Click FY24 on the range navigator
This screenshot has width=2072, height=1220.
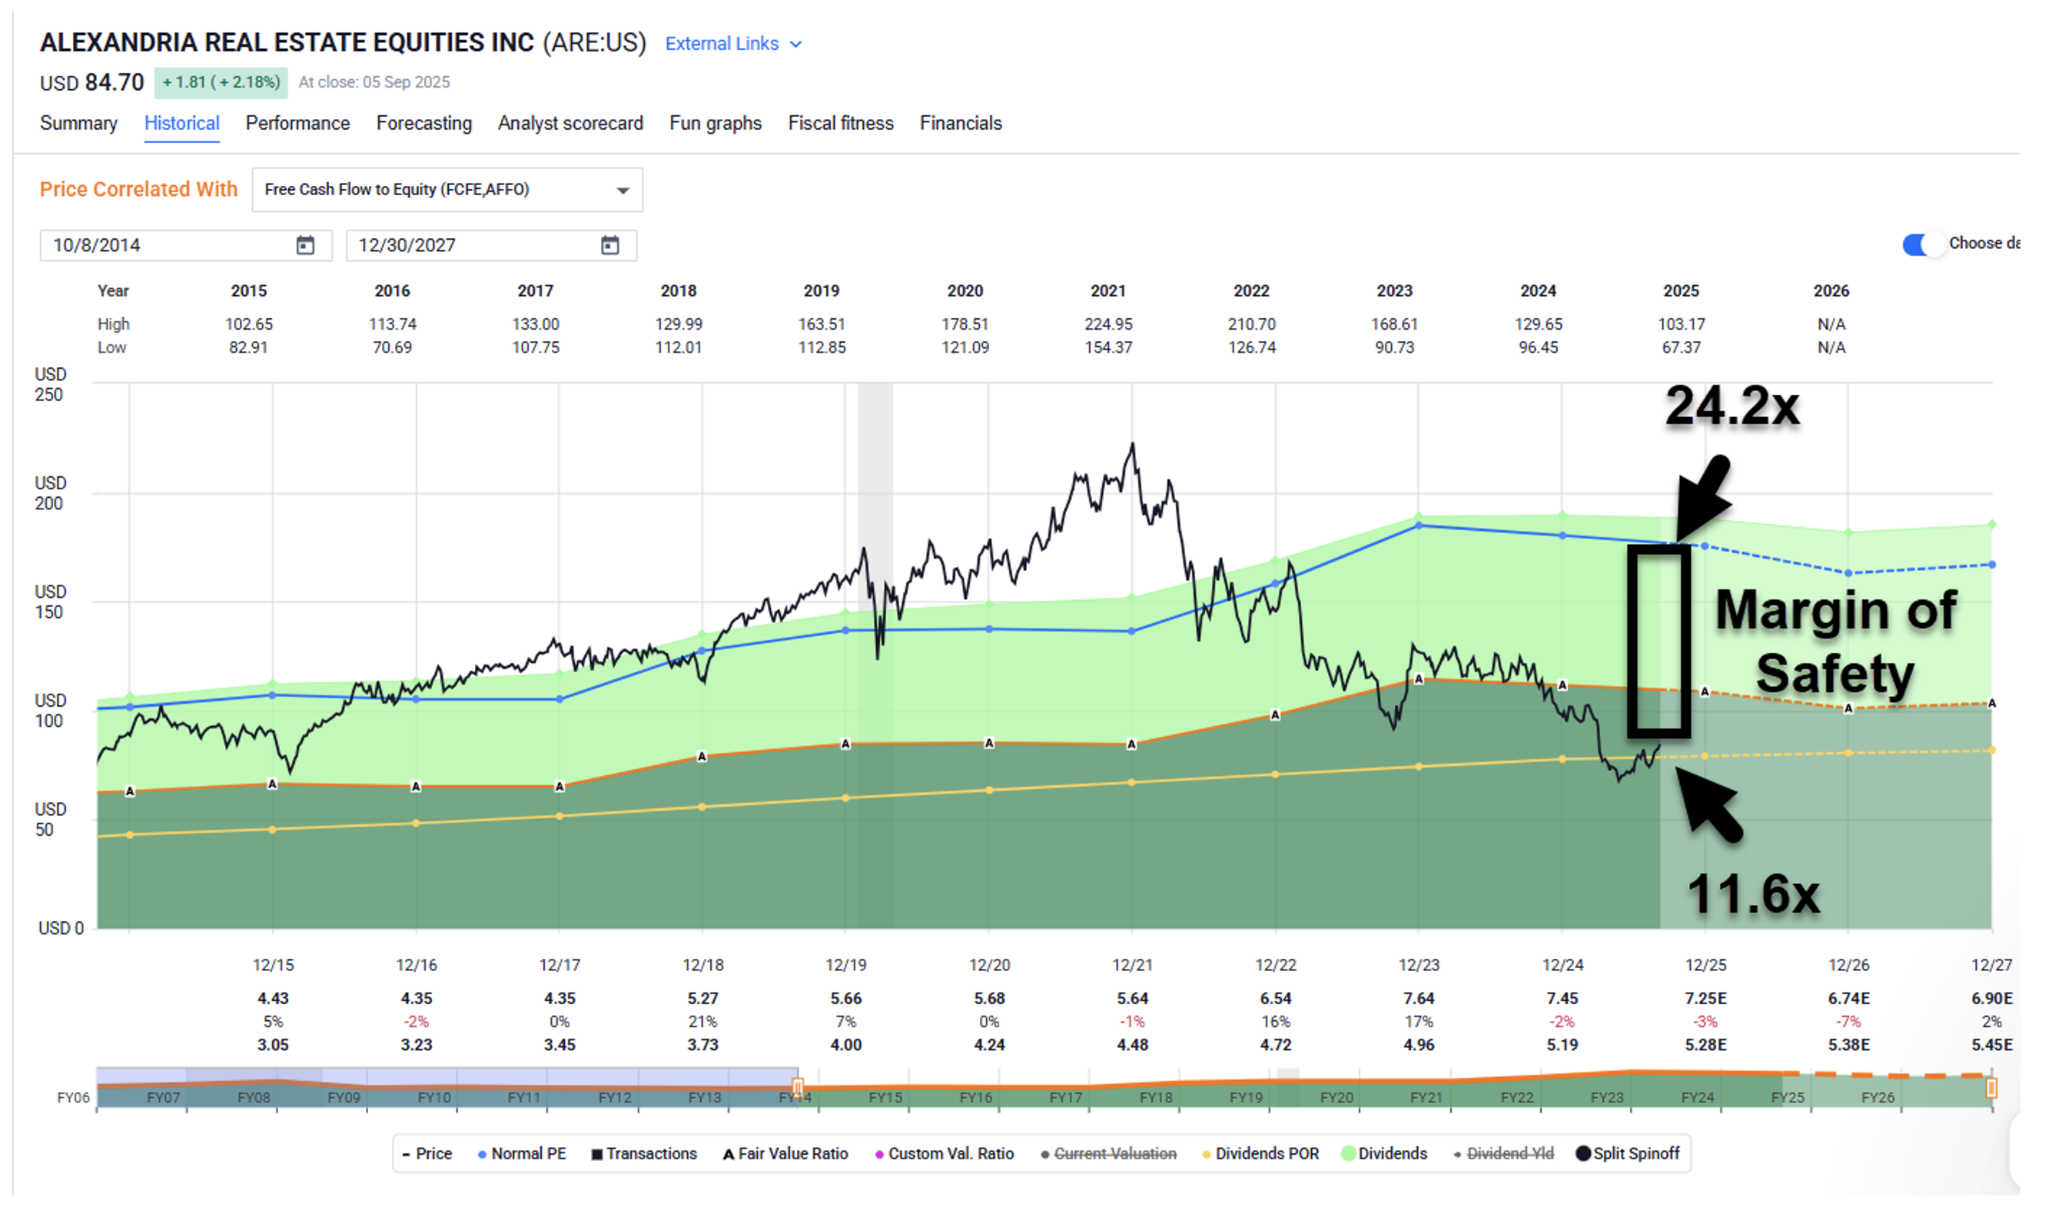(1697, 1099)
